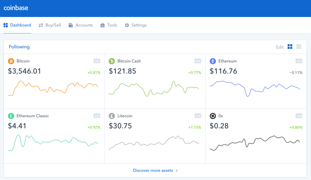Toggle the 24h badge on 0x card
Image resolution: width=311 pixels, height=180 pixels.
tap(299, 116)
